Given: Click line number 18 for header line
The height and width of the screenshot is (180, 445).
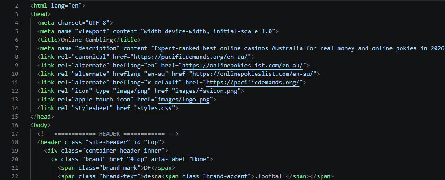Looking at the screenshot, I should point(15,142).
